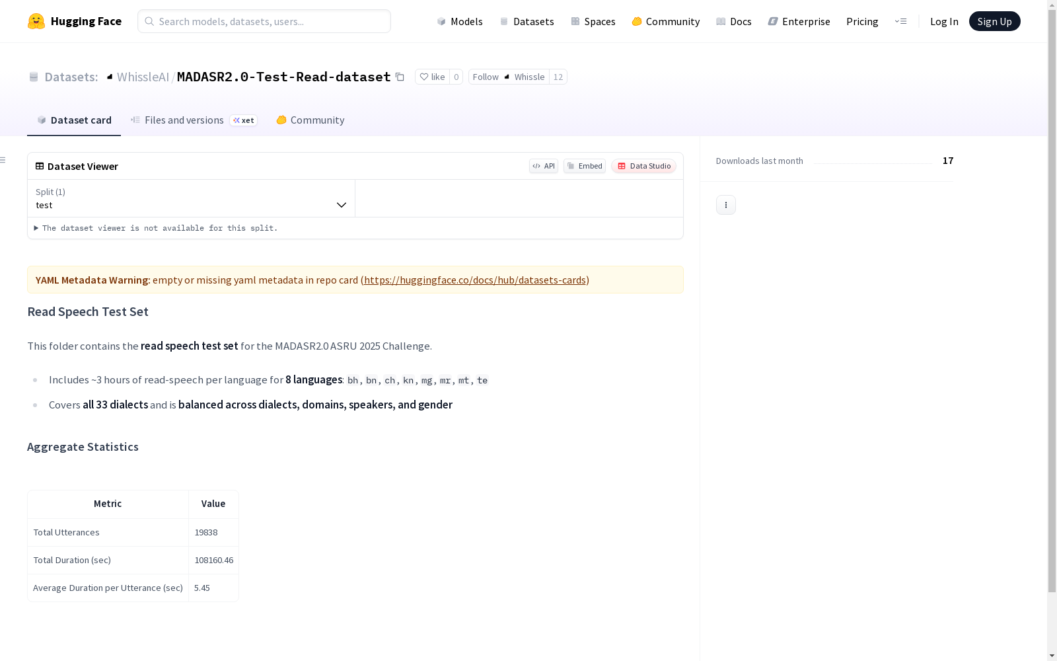Switch to Files and versions tab
The height and width of the screenshot is (661, 1057).
pos(194,120)
